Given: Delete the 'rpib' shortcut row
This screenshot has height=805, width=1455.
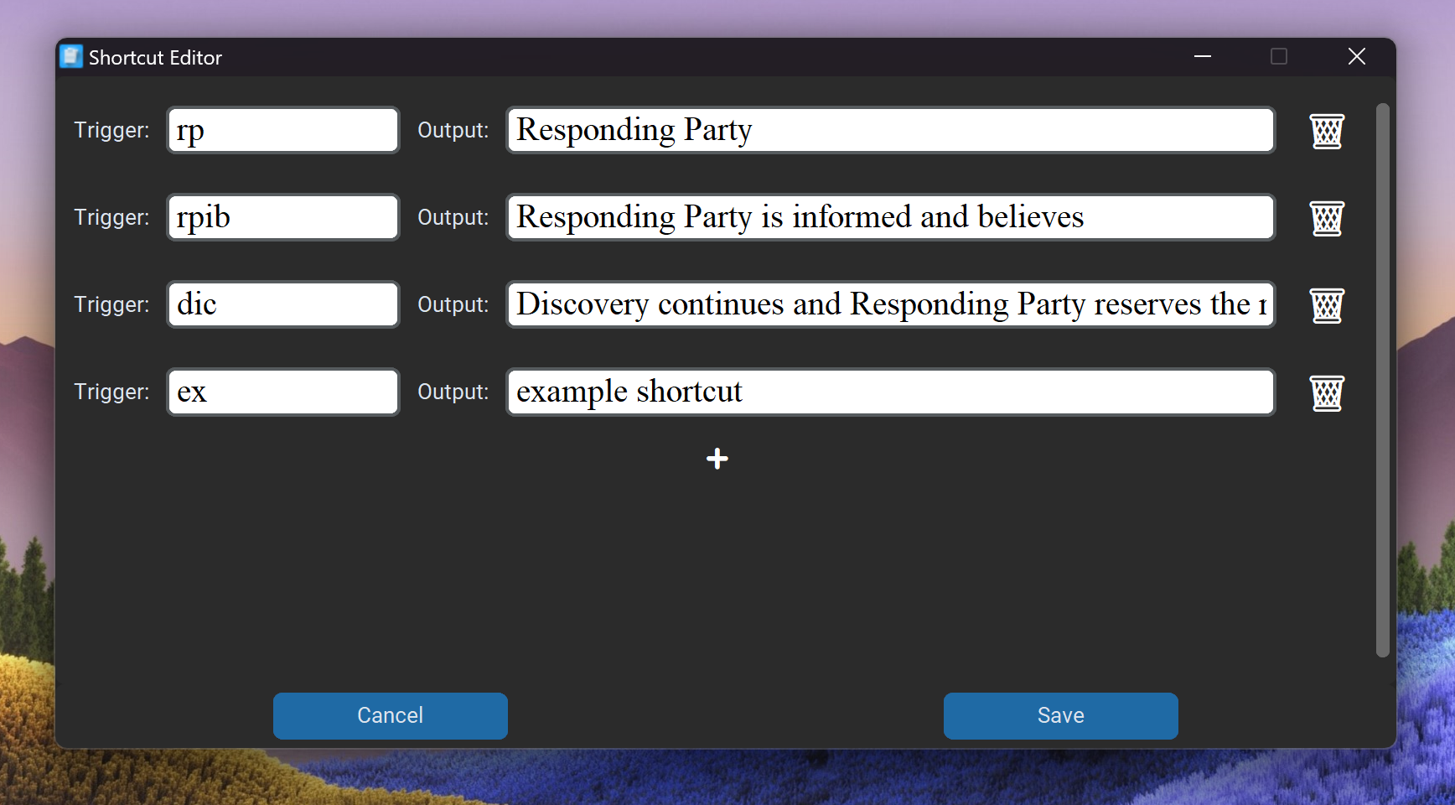Looking at the screenshot, I should pyautogui.click(x=1327, y=218).
